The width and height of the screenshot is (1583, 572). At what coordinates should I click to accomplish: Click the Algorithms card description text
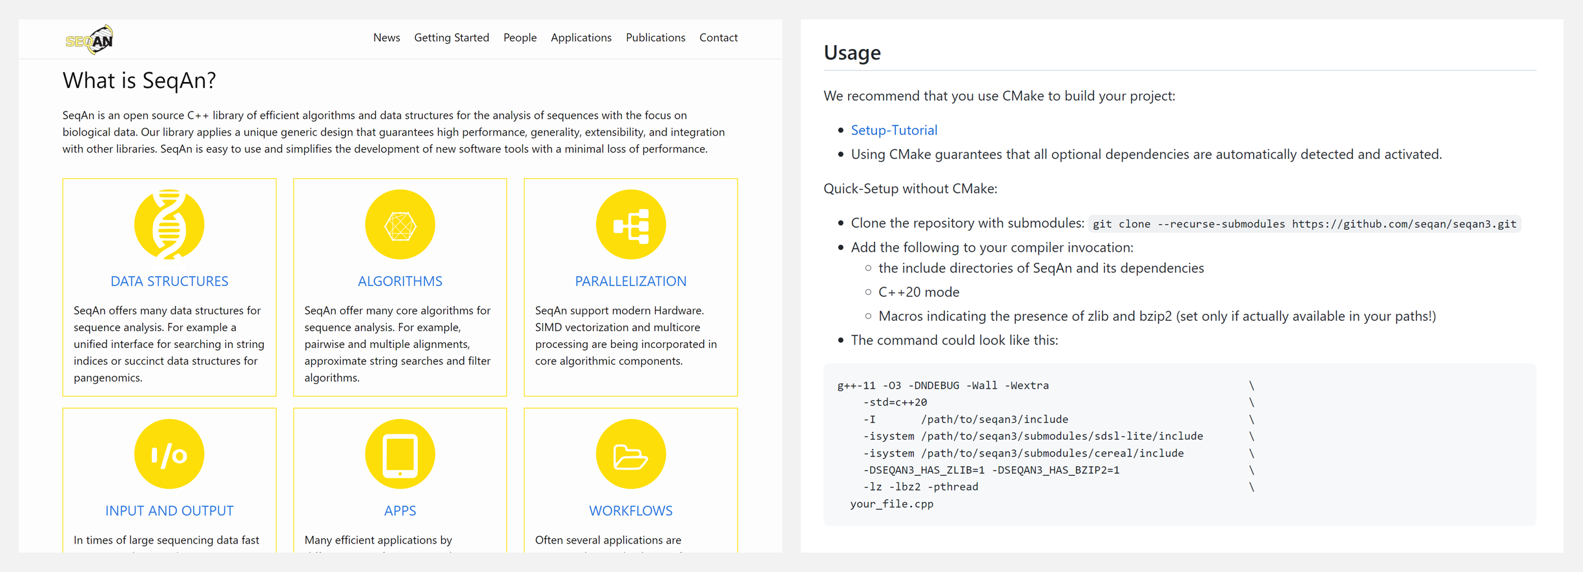tap(398, 344)
